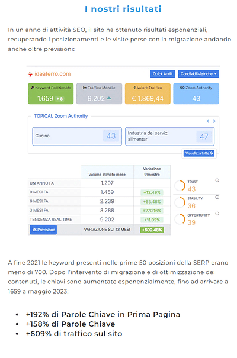237x358 pixels.
Task: Click the 8.288 volume value
Action: click(x=107, y=211)
